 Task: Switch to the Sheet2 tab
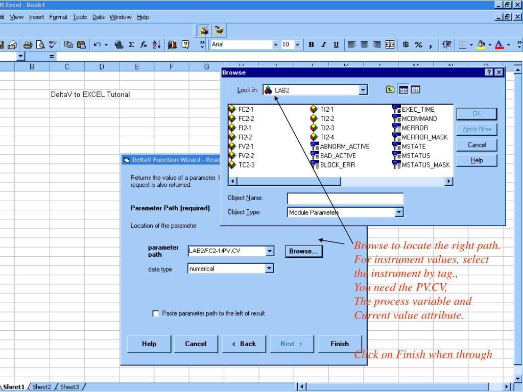pyautogui.click(x=42, y=387)
